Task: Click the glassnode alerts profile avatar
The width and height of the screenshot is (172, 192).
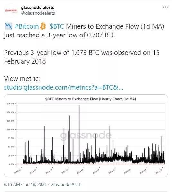Action: (11, 10)
